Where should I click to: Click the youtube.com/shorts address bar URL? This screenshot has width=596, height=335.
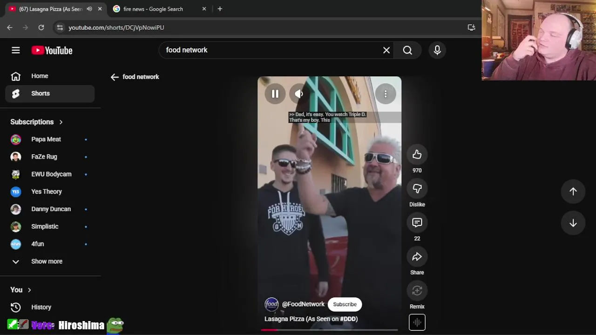tap(116, 27)
